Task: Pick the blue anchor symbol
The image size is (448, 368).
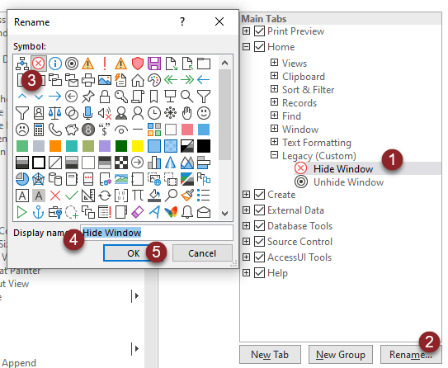Action: pos(38,212)
